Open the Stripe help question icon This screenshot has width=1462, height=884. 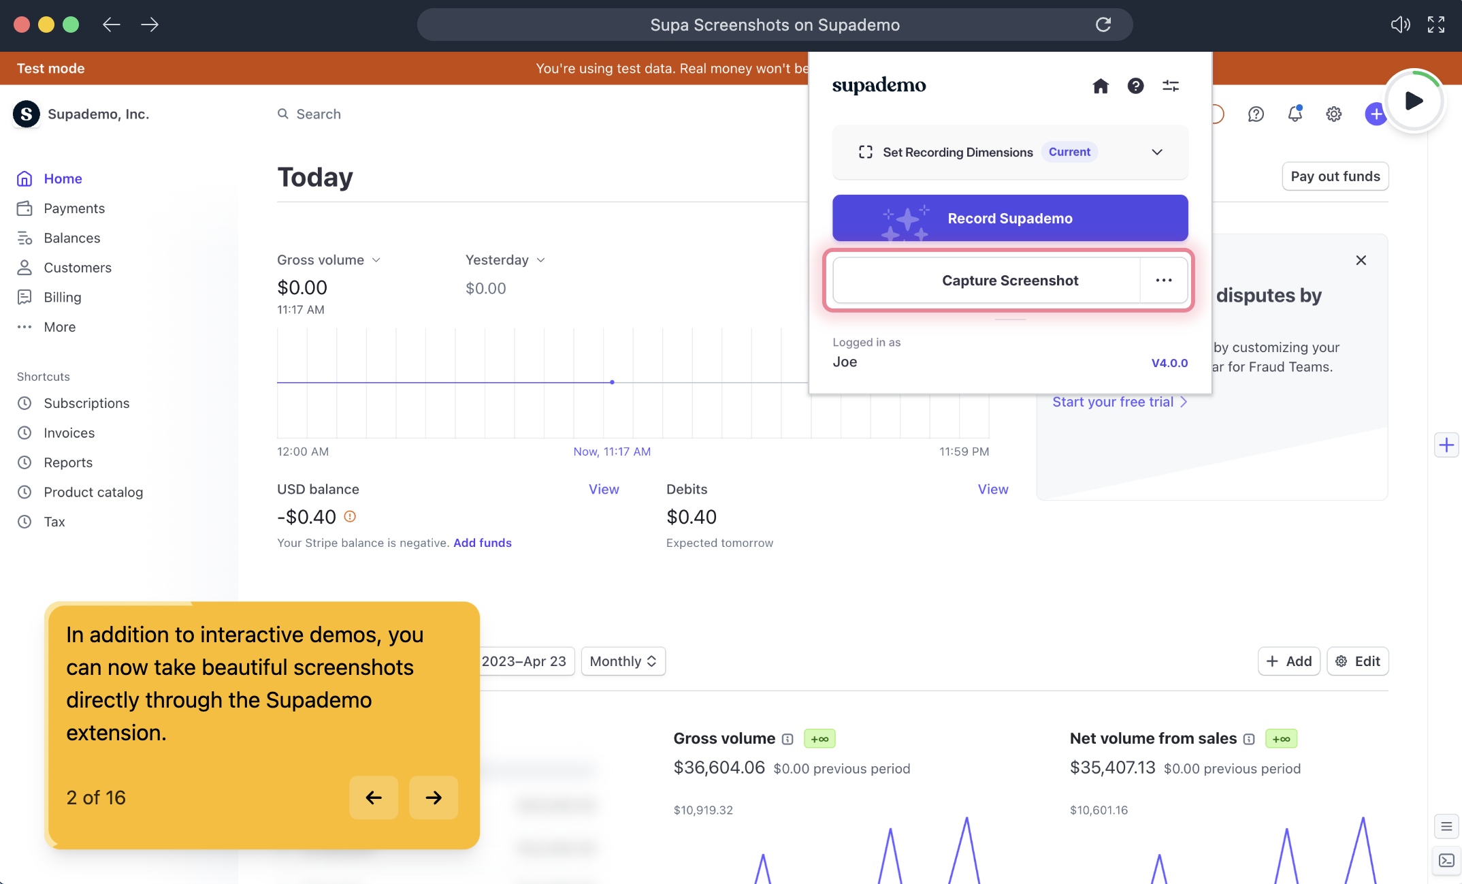[1256, 114]
